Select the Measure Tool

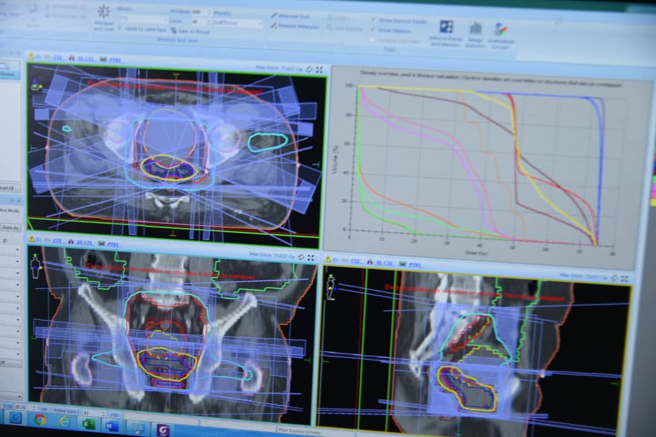pyautogui.click(x=290, y=15)
